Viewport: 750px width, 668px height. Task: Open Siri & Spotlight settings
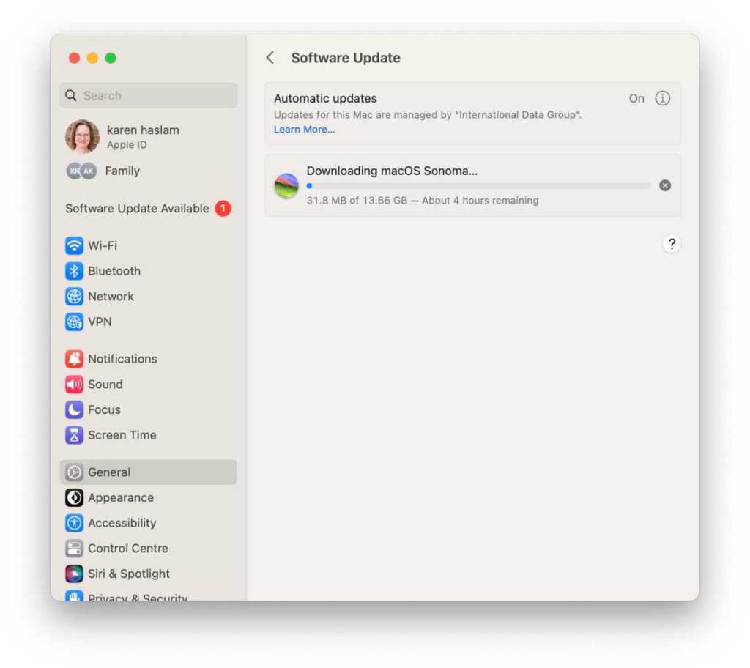pos(128,574)
